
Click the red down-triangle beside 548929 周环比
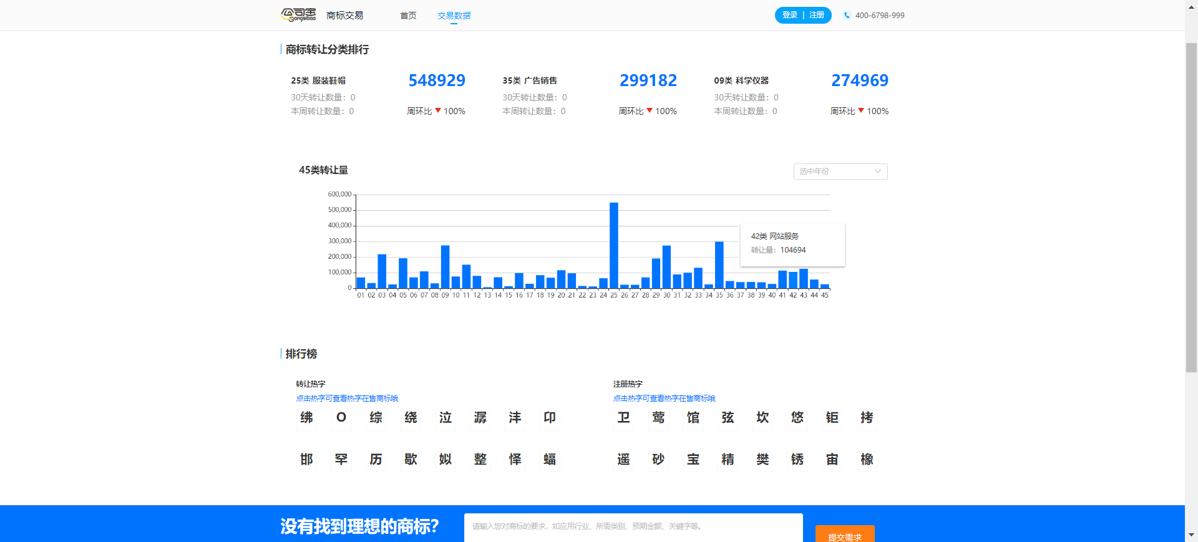[x=438, y=110]
